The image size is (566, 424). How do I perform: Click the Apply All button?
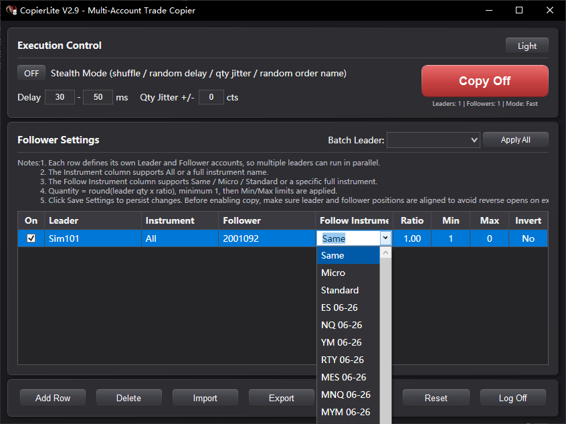(x=515, y=140)
